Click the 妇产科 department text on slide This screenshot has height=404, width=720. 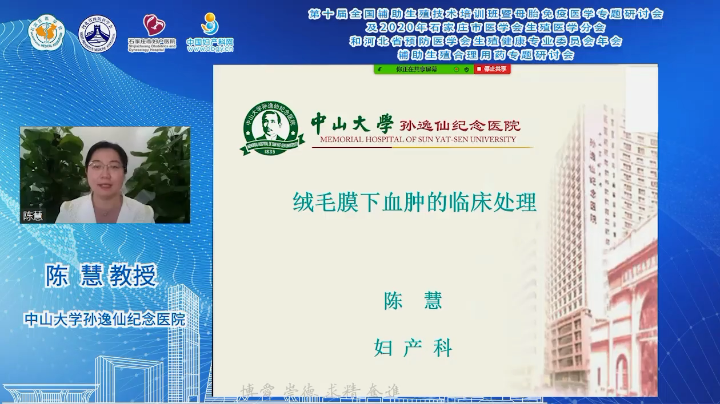[x=413, y=347]
